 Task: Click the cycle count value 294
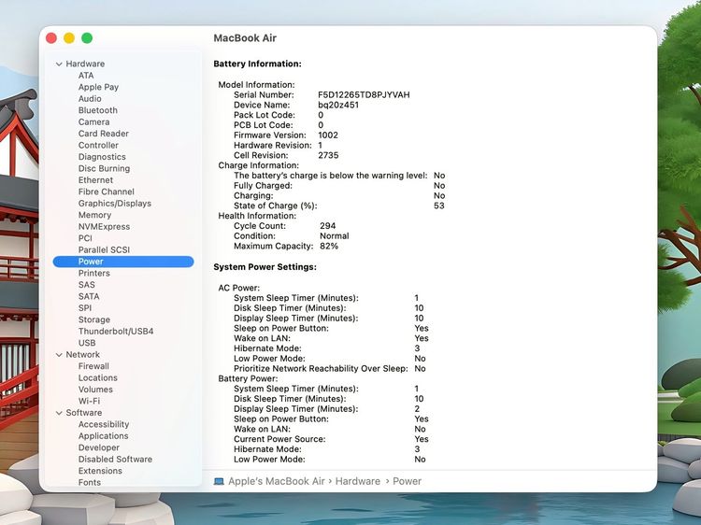click(328, 226)
